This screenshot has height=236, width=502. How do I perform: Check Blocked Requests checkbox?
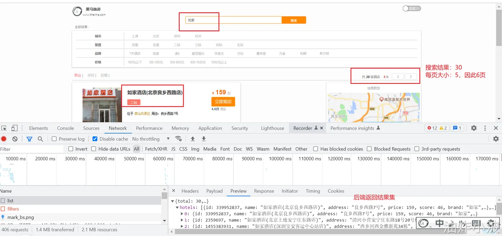369,149
